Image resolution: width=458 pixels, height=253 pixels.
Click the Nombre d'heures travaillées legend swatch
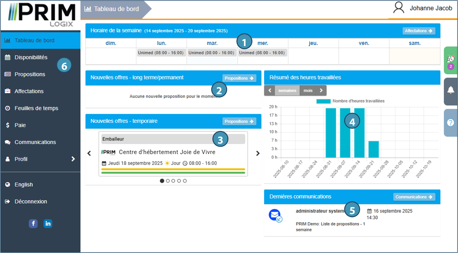(x=323, y=101)
